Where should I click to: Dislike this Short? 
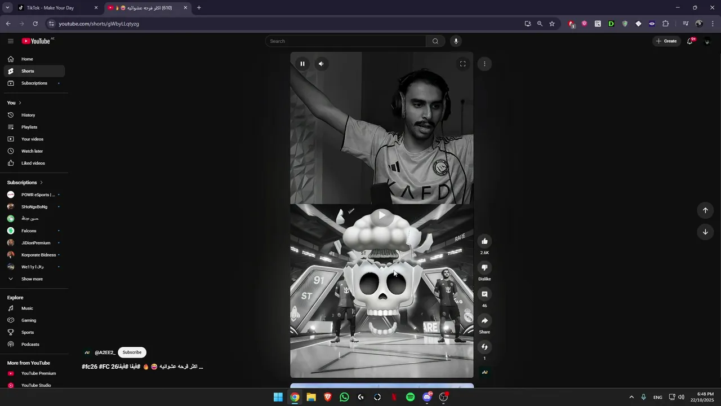[x=484, y=268]
